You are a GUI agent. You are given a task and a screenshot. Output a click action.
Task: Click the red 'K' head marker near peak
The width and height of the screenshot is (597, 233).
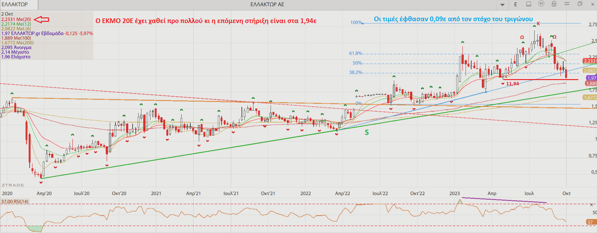tap(538, 24)
